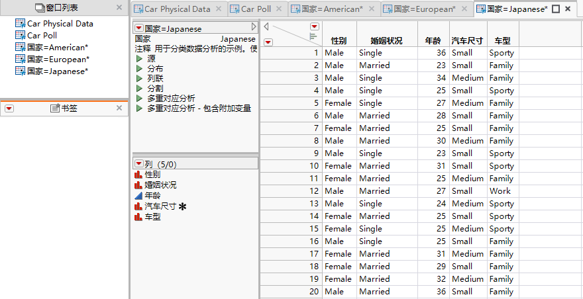Click the 注释 notes text in table panel
Image resolution: width=583 pixels, height=299 pixels.
(196, 49)
